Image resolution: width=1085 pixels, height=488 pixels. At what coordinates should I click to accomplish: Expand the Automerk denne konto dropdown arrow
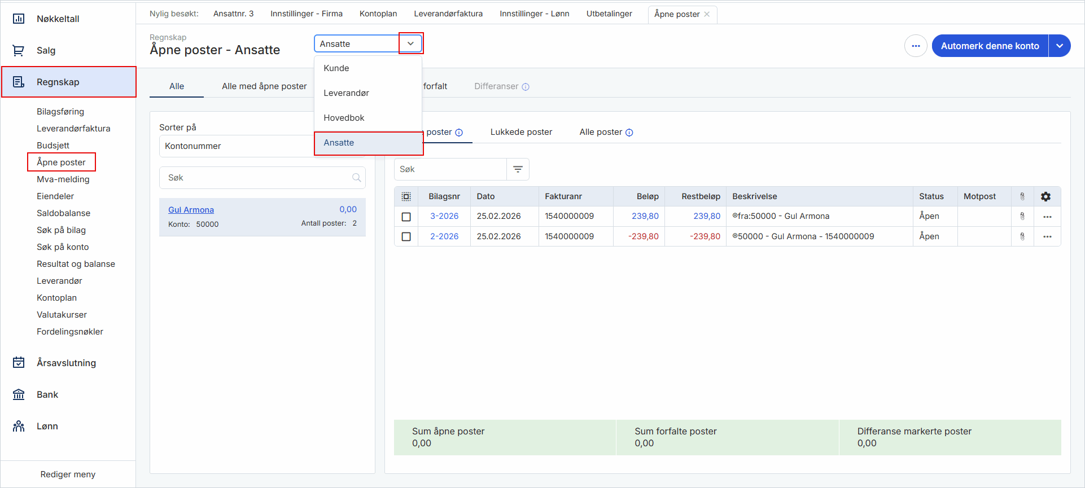click(x=1060, y=46)
